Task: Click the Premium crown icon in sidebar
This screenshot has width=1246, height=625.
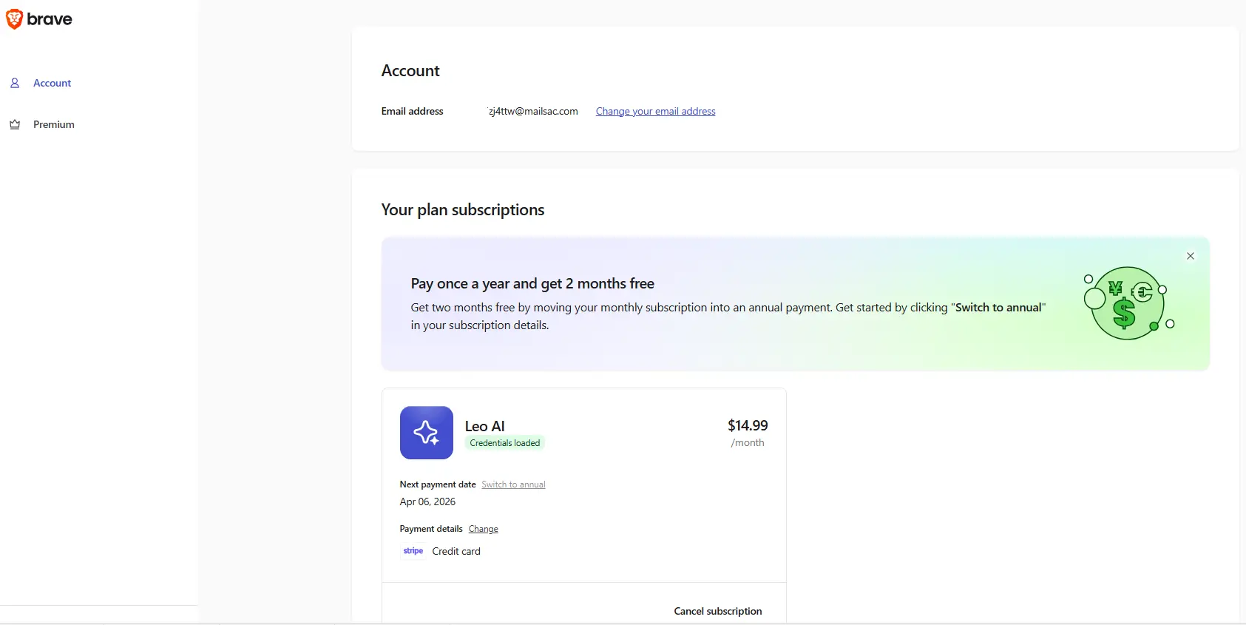Action: pyautogui.click(x=15, y=124)
